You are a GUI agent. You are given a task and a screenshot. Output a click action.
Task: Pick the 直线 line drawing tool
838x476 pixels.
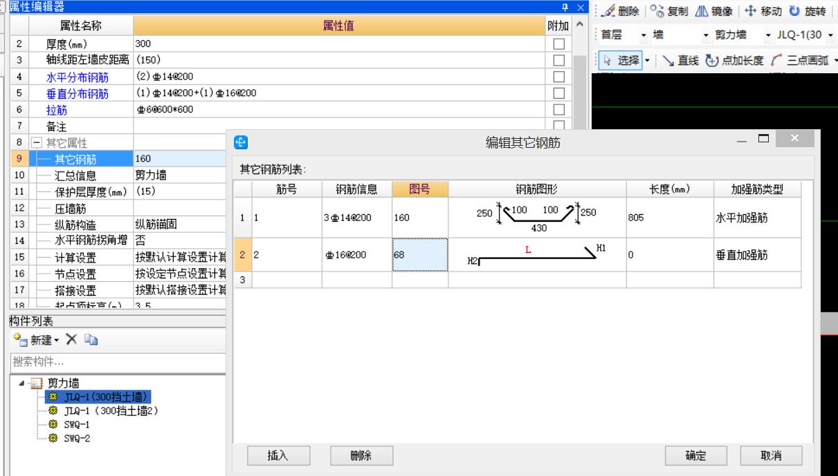click(680, 60)
